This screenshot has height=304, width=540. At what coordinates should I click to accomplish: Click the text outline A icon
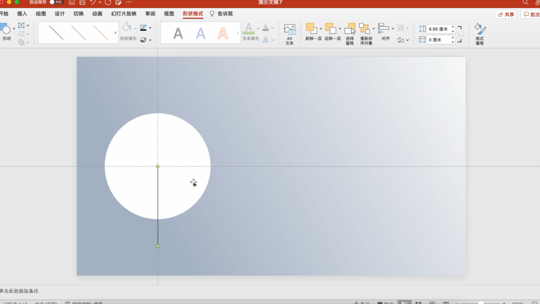point(265,27)
